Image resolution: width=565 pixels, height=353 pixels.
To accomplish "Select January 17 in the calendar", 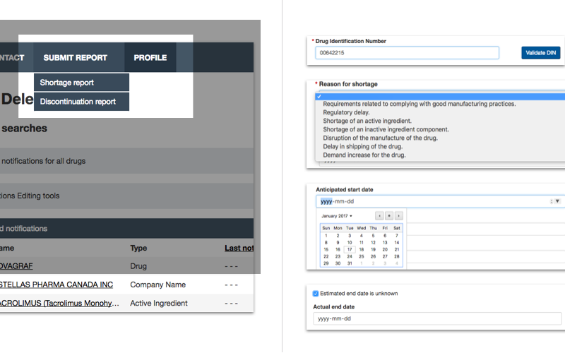I will click(350, 249).
